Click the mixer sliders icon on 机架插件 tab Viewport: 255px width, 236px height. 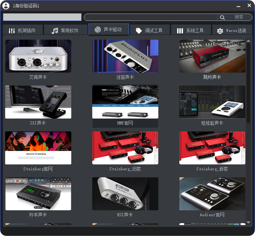click(12, 30)
